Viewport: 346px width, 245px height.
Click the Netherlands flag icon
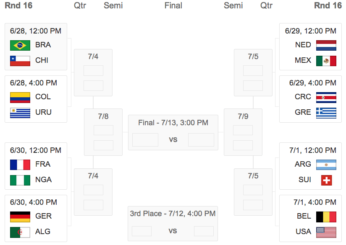pos(326,45)
